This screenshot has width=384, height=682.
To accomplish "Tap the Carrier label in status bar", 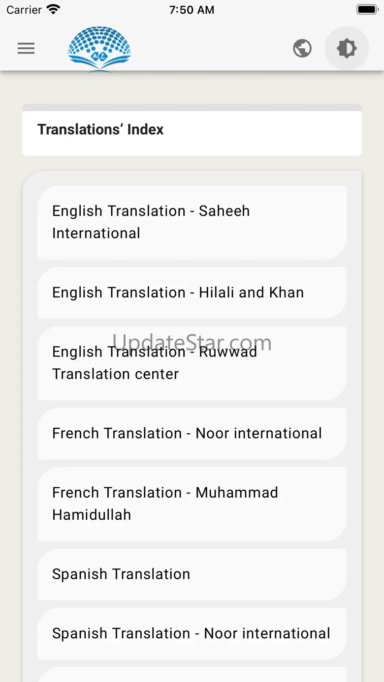I will [x=24, y=10].
